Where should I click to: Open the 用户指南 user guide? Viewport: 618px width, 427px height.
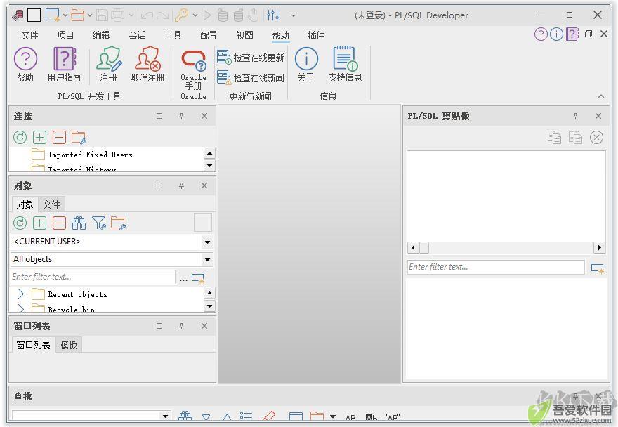[x=64, y=65]
